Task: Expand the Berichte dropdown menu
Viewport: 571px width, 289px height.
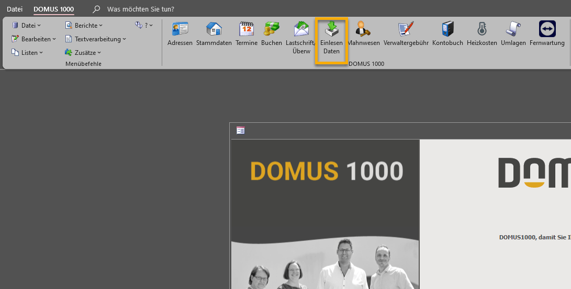Action: [x=84, y=26]
